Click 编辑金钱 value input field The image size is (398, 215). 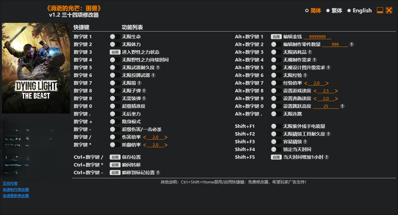tap(317, 37)
